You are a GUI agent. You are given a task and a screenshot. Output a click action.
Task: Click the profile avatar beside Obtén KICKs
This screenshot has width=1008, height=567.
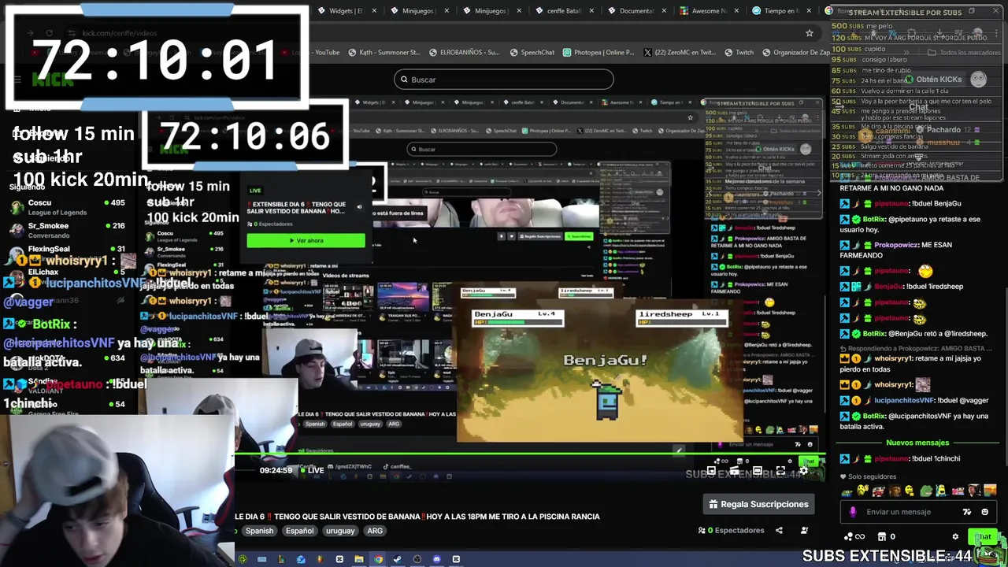pyautogui.click(x=978, y=79)
